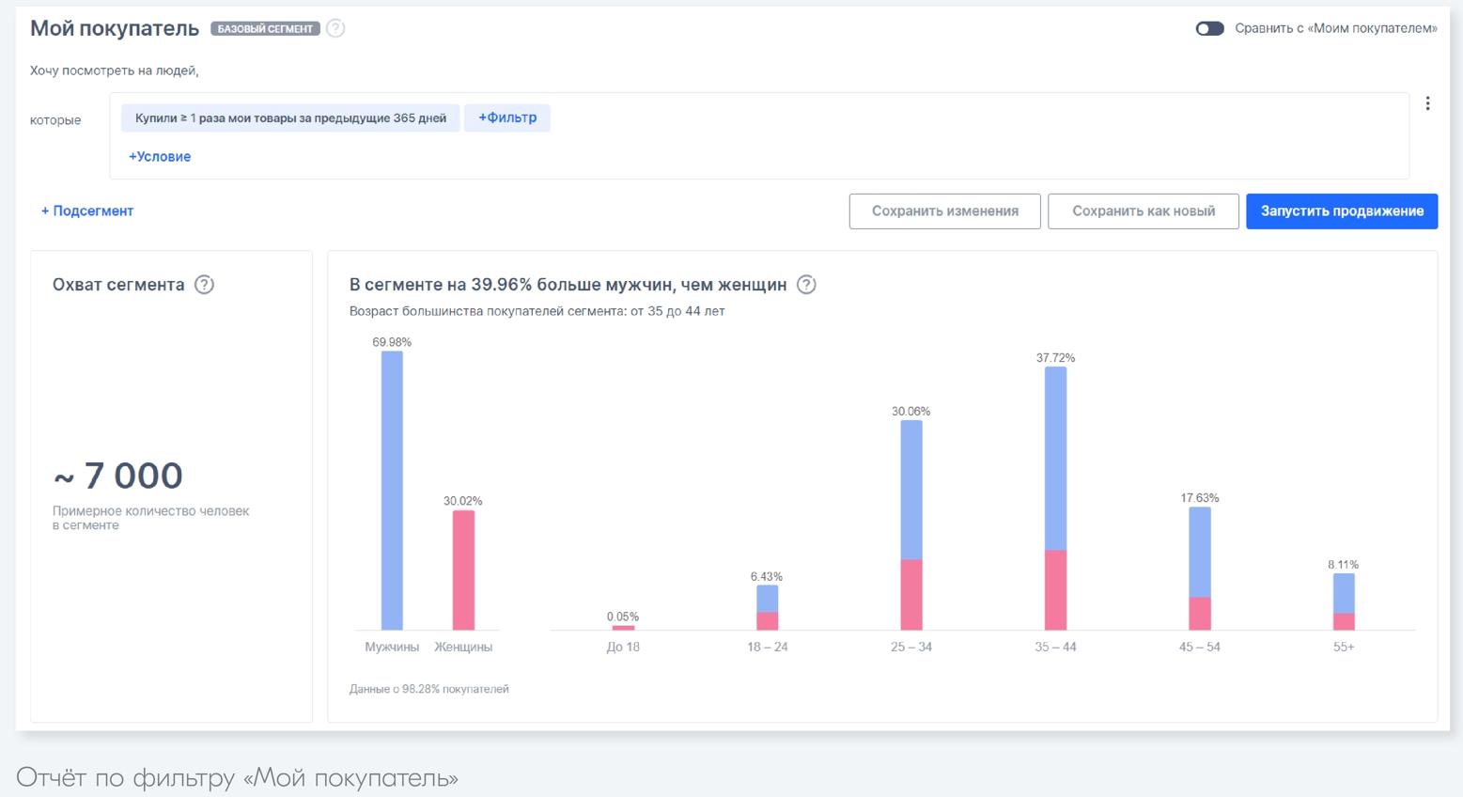Click the 55+ age group bar

tap(1344, 600)
